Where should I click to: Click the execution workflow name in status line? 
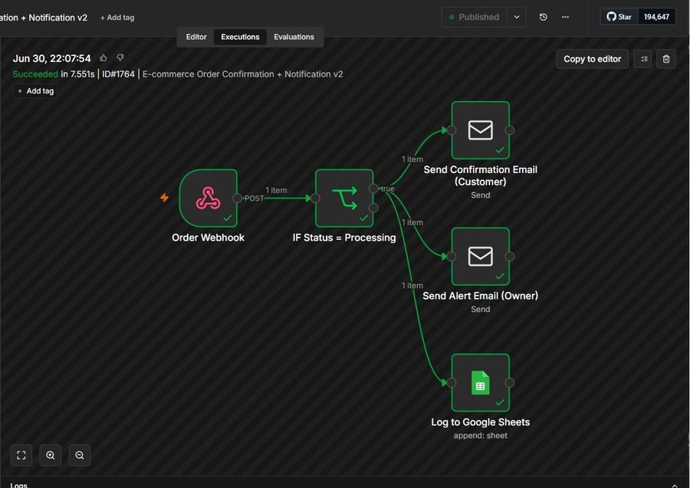click(x=242, y=74)
